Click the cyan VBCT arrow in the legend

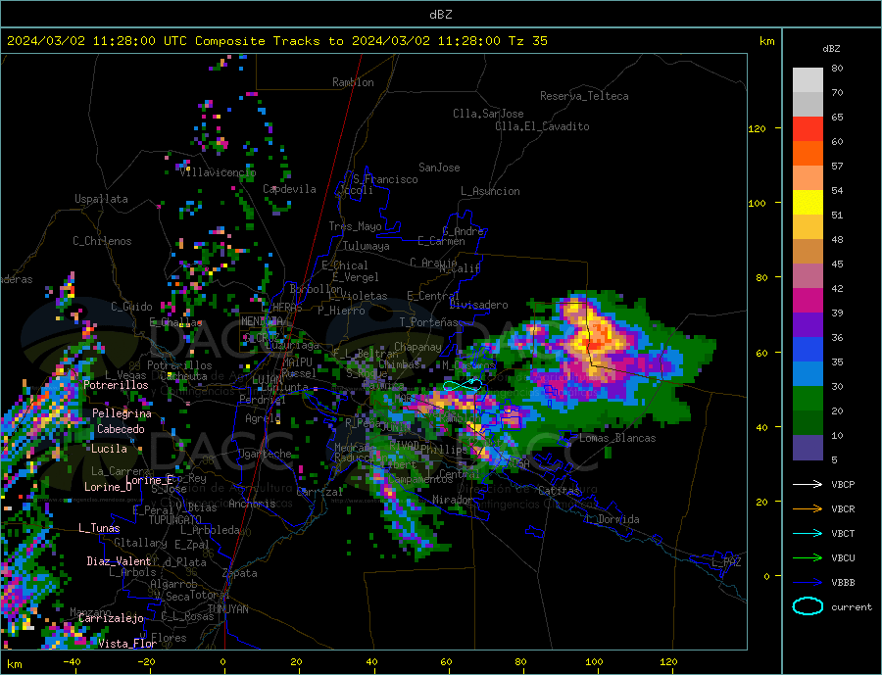click(808, 533)
